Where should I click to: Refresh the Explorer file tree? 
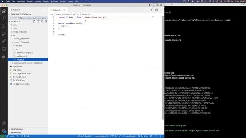(x=42, y=21)
